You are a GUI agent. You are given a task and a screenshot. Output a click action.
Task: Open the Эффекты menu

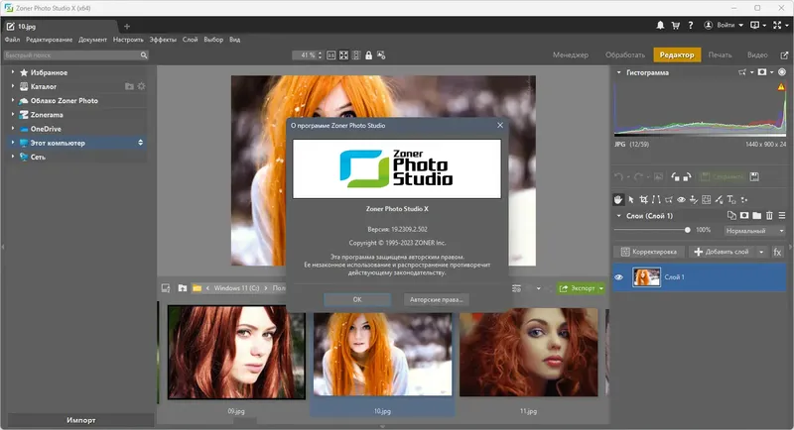point(163,40)
